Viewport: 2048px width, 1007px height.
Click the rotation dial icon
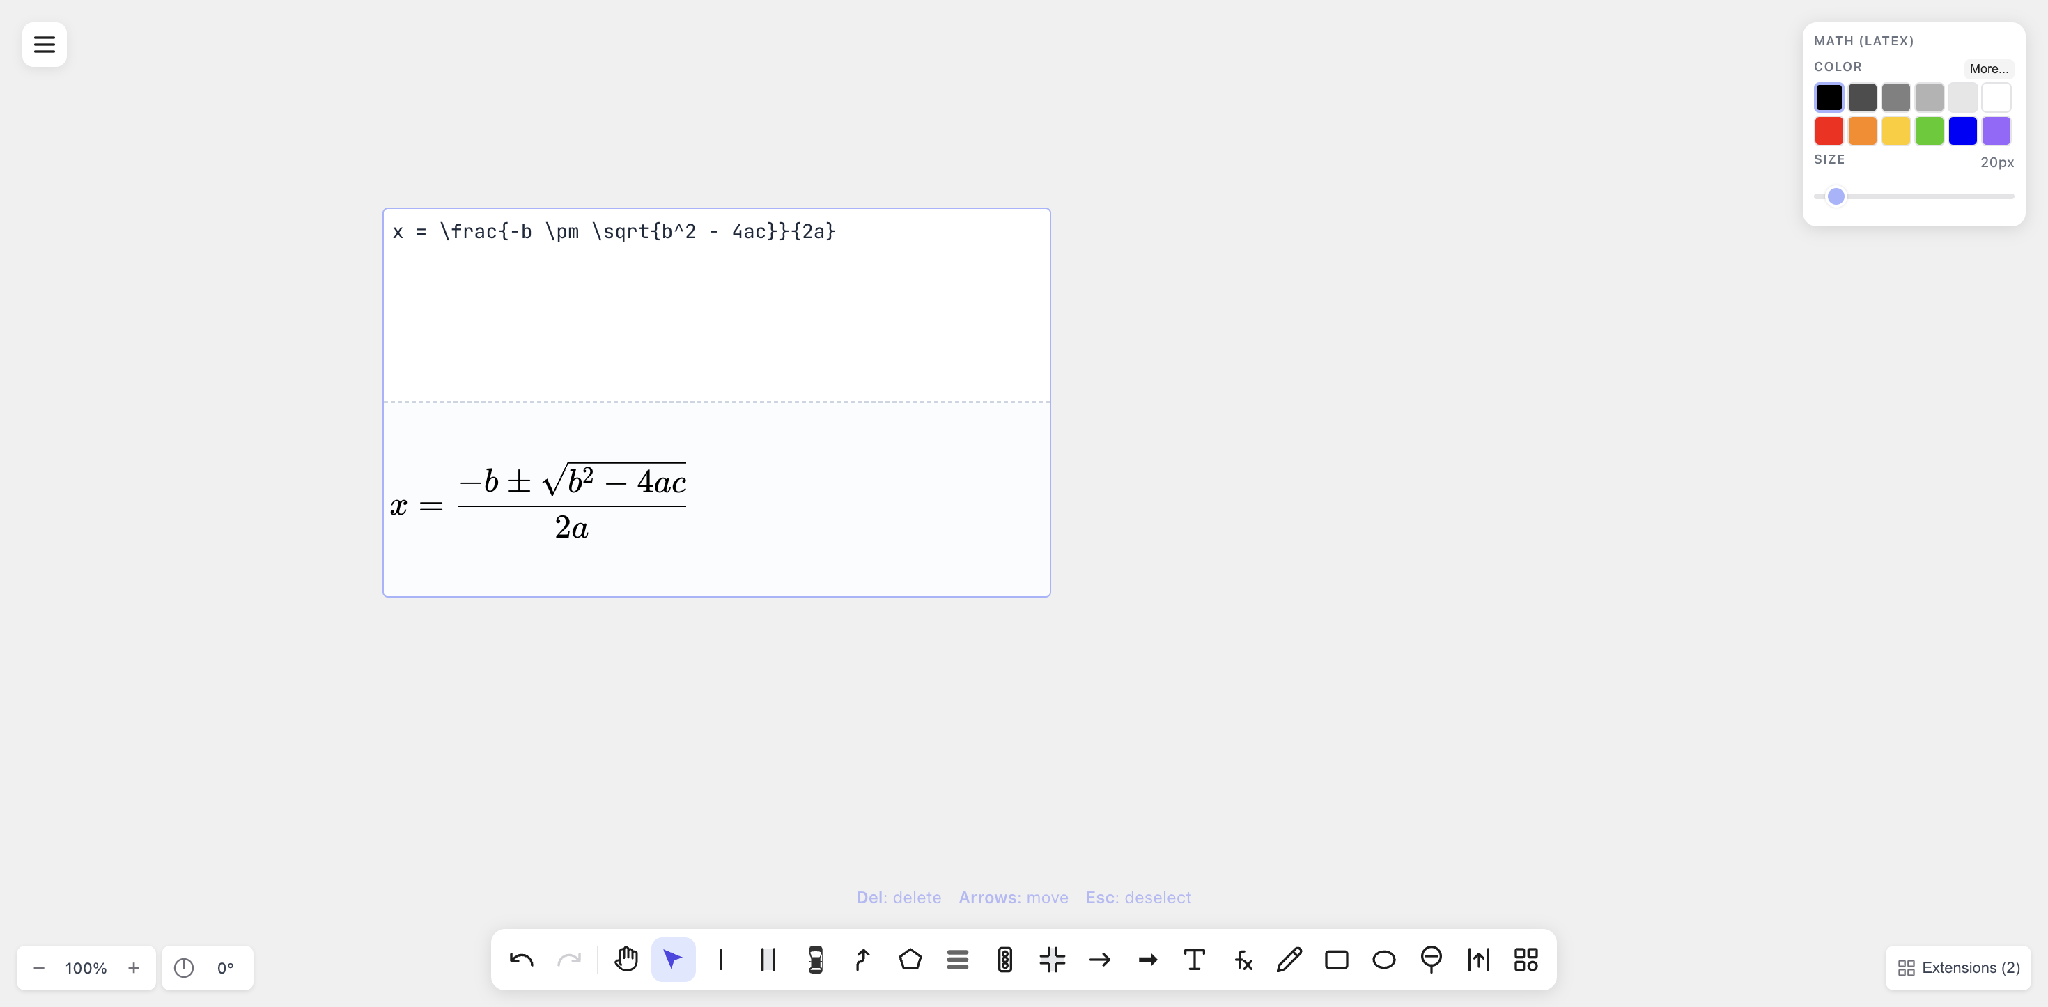pyautogui.click(x=184, y=968)
